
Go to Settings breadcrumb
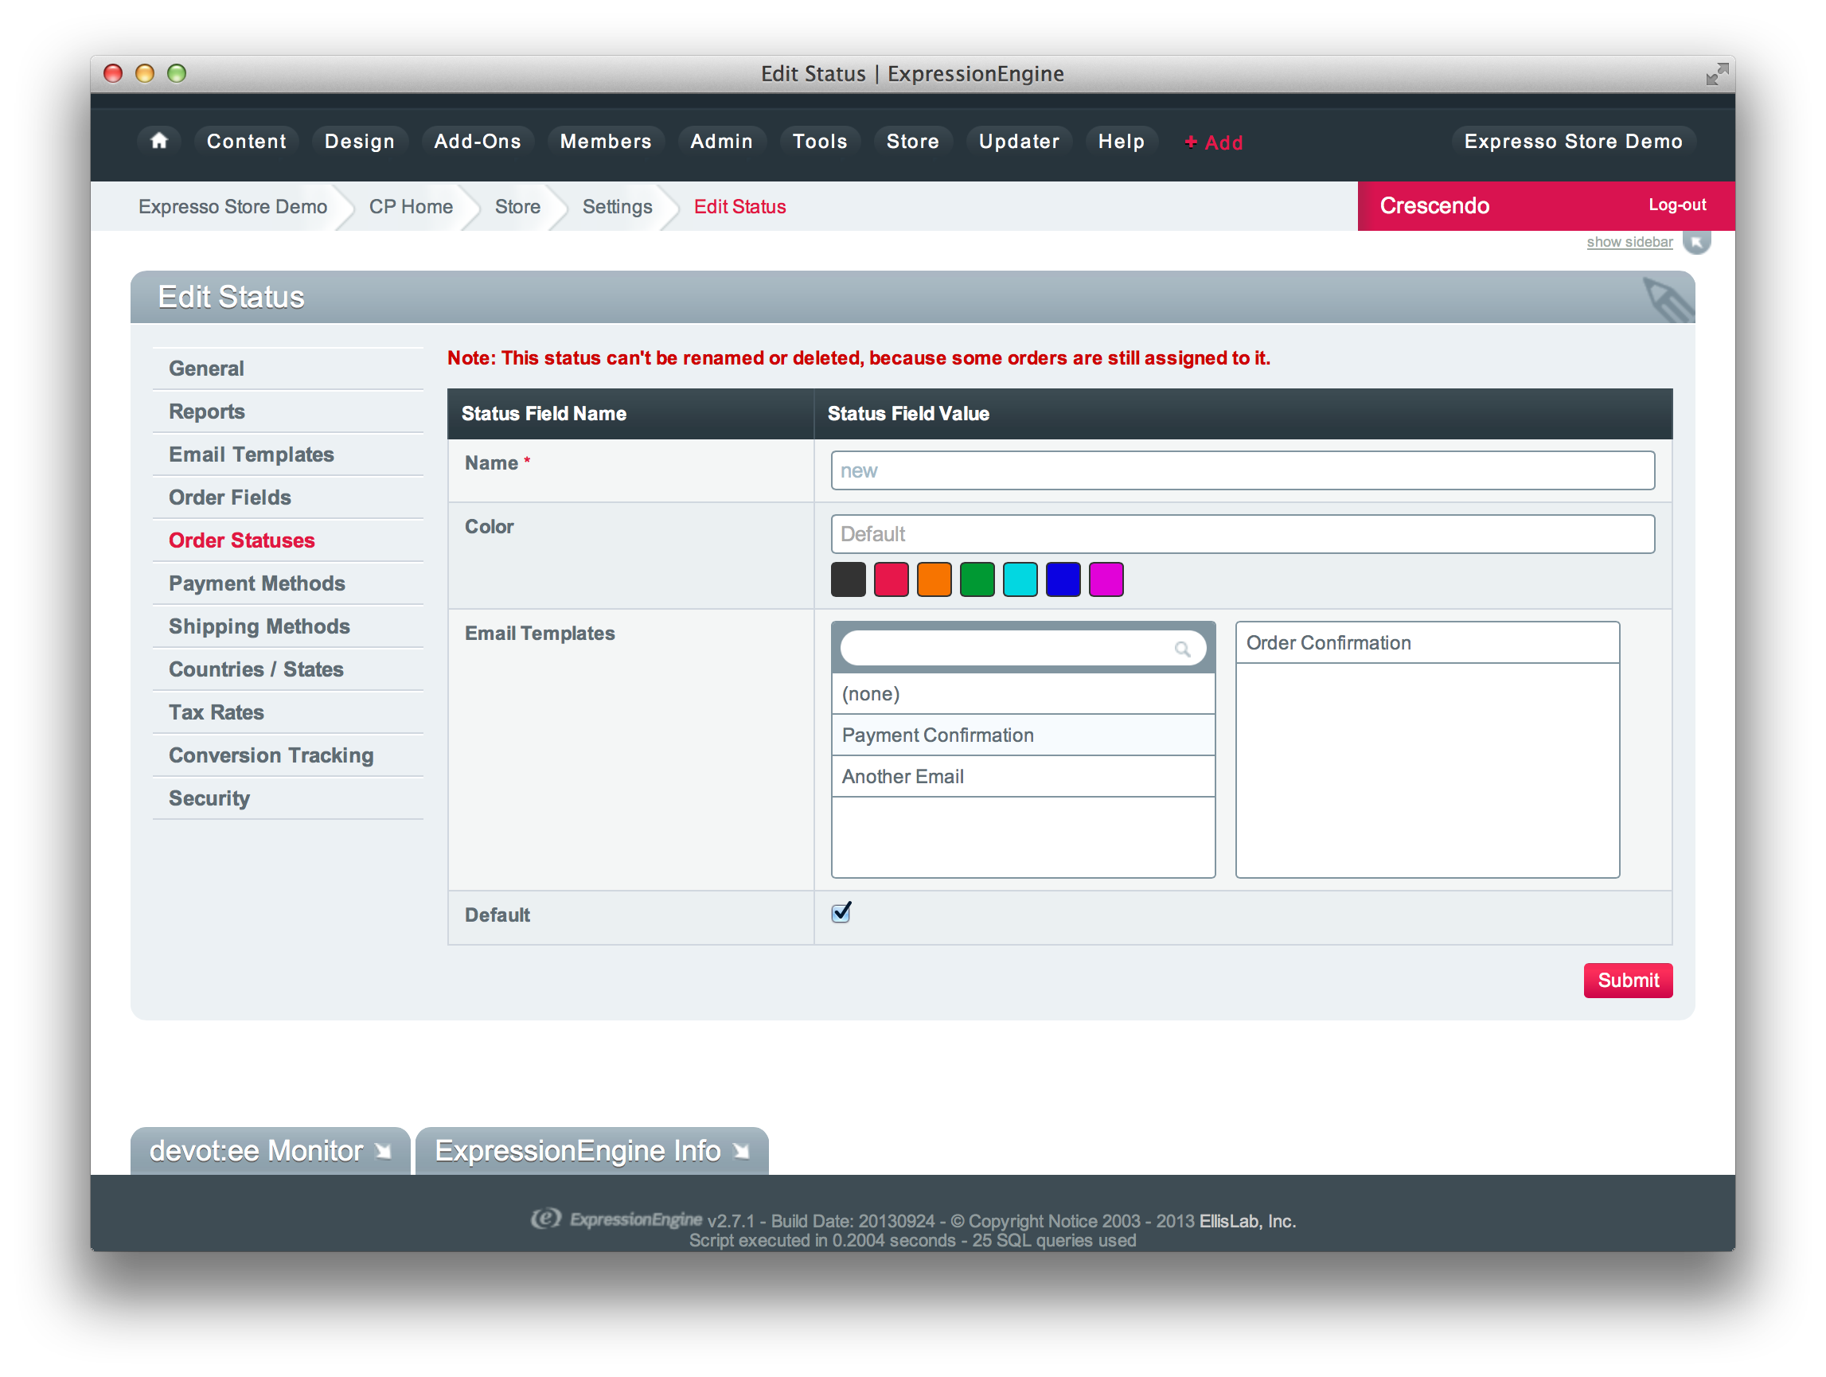click(x=617, y=206)
